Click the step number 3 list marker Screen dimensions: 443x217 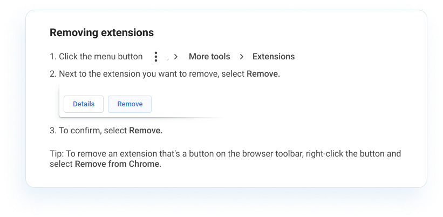click(x=52, y=130)
